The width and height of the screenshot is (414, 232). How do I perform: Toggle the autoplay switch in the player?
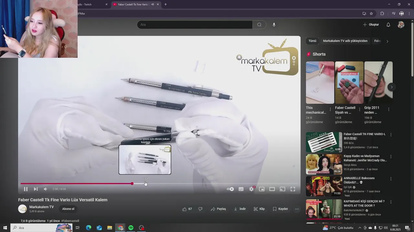pos(230,189)
